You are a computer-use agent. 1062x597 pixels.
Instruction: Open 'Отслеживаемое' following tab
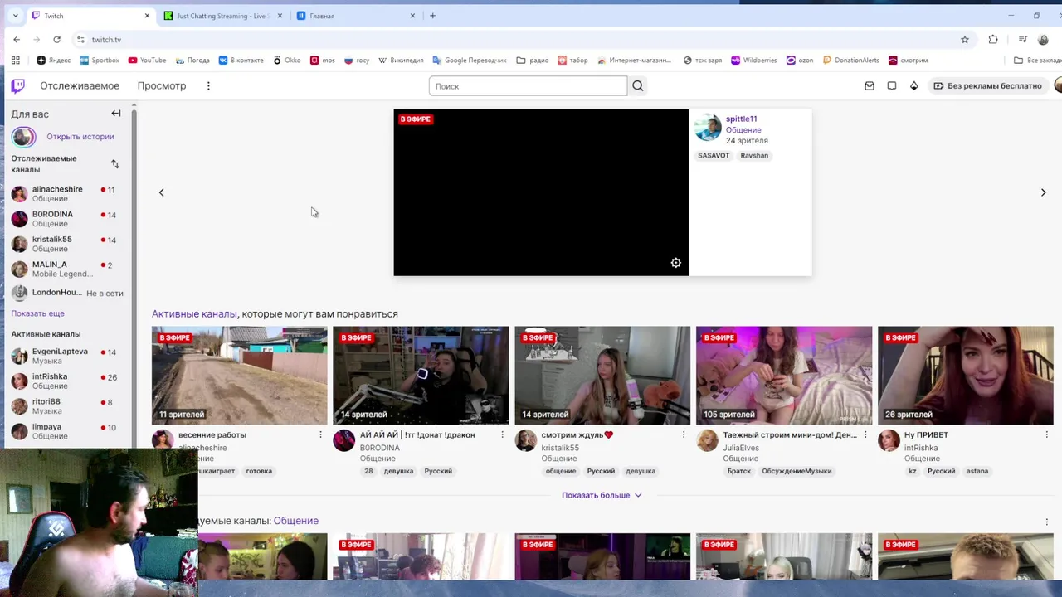point(80,85)
